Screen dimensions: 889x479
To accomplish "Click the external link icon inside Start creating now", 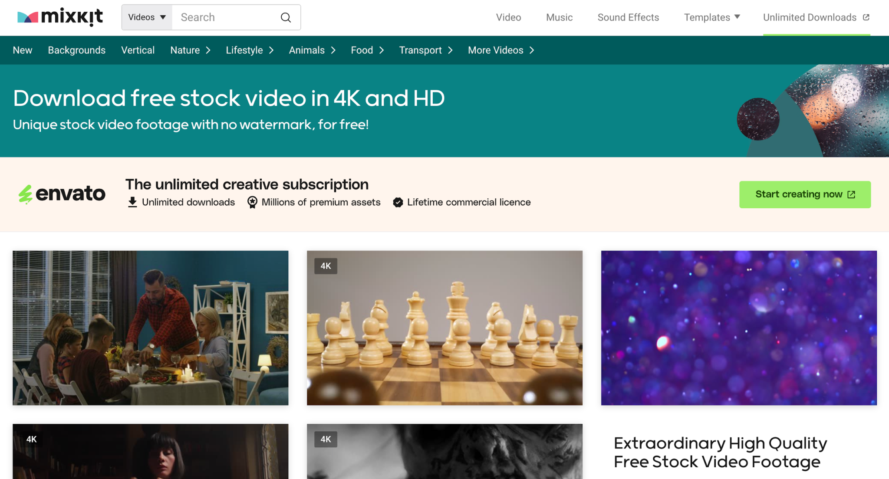I will [x=851, y=194].
